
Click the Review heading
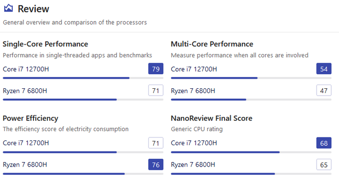(x=33, y=9)
